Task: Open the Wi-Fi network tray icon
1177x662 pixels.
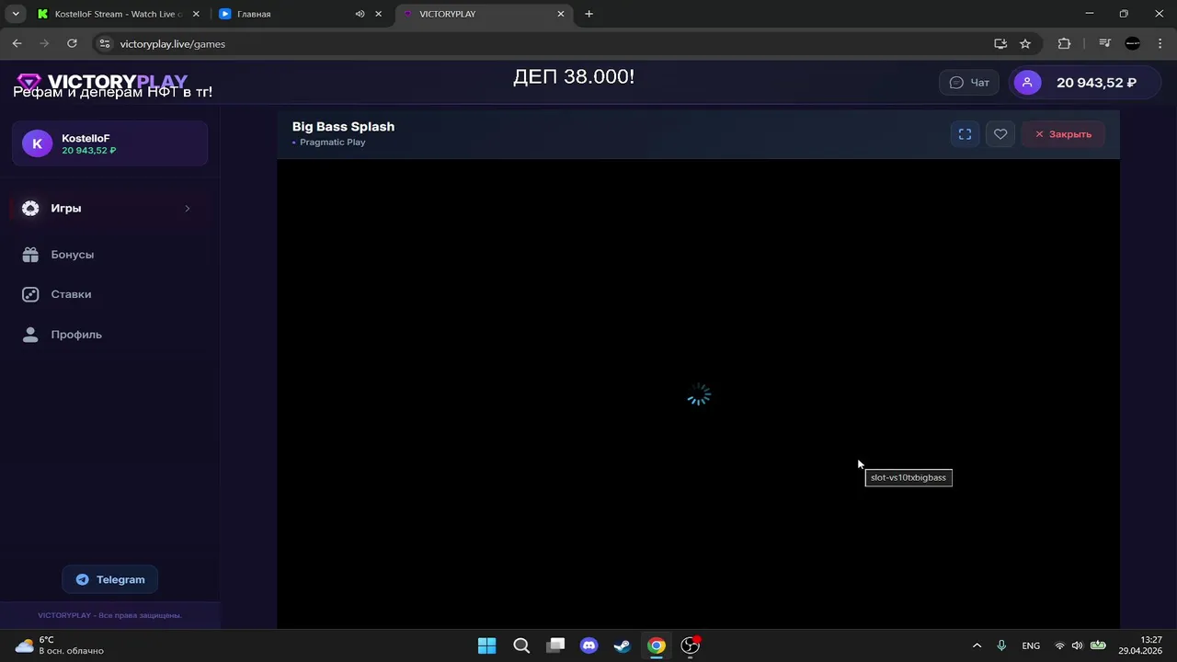Action: coord(1059,645)
